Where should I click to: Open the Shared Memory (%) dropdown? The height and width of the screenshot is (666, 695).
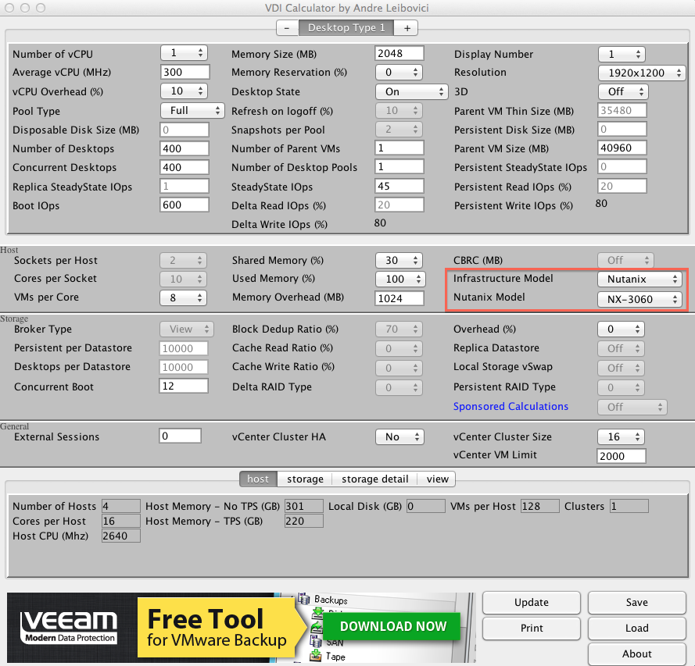399,260
